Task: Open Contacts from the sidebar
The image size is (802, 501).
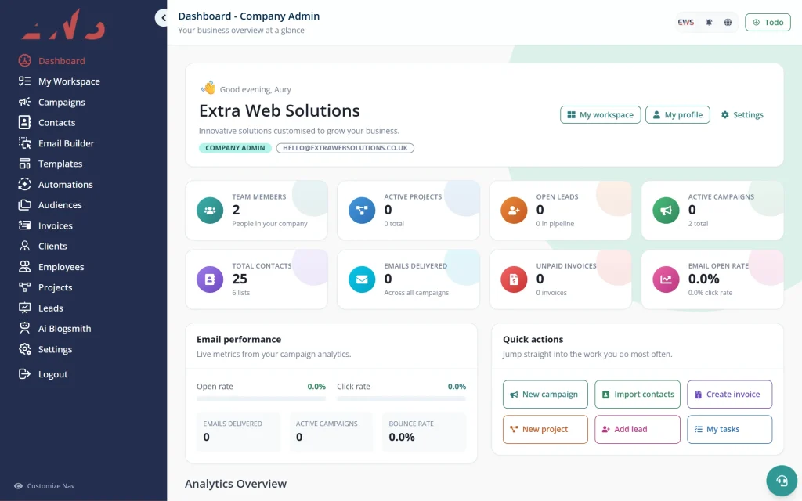Action: click(x=46, y=123)
